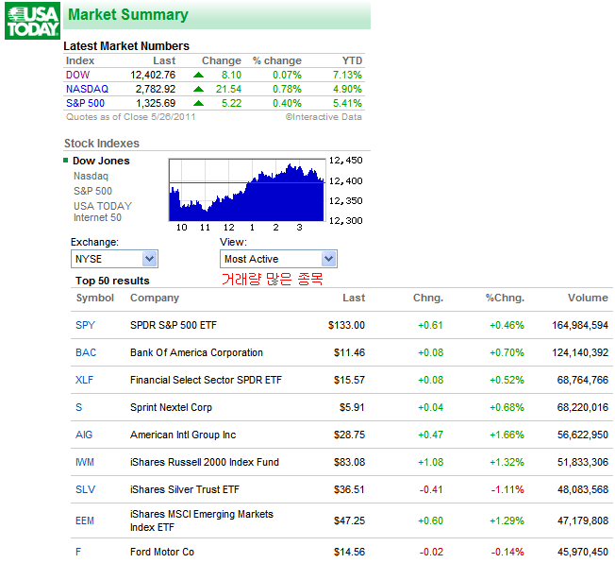This screenshot has width=615, height=563.
Task: Click the USA TODAY logo
Action: coord(32,21)
